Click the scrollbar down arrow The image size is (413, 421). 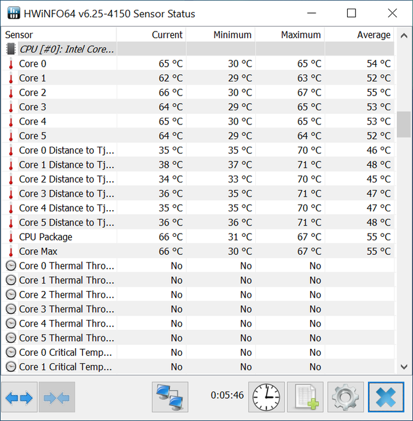click(404, 367)
